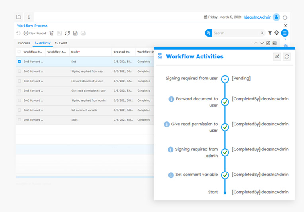Click the export document icon

[75, 33]
